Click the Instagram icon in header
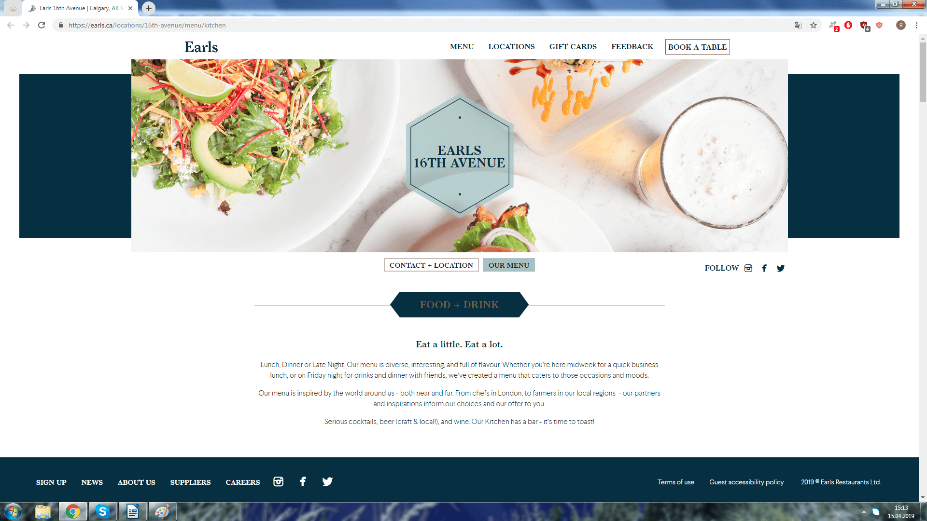This screenshot has height=521, width=927. [749, 268]
